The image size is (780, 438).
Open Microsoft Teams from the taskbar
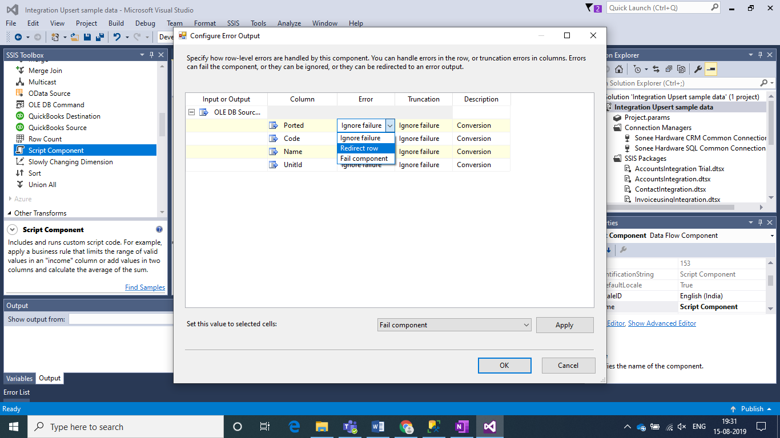350,427
